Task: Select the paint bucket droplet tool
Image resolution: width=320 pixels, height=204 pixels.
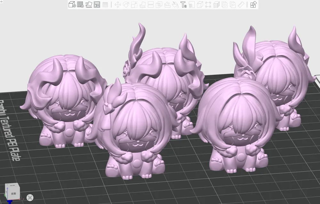Action: pyautogui.click(x=175, y=4)
